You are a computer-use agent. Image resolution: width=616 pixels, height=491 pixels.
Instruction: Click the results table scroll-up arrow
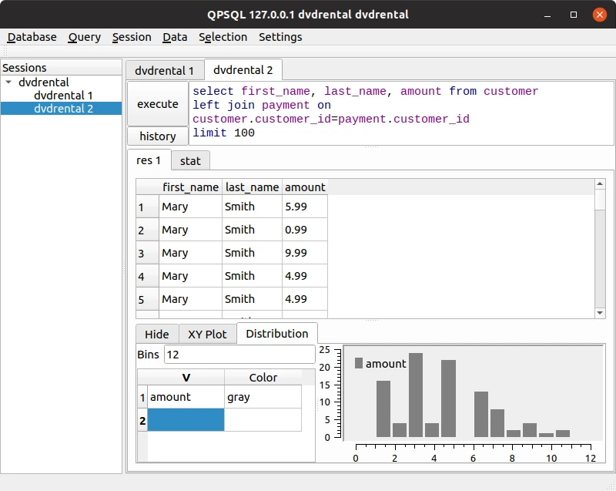(600, 184)
